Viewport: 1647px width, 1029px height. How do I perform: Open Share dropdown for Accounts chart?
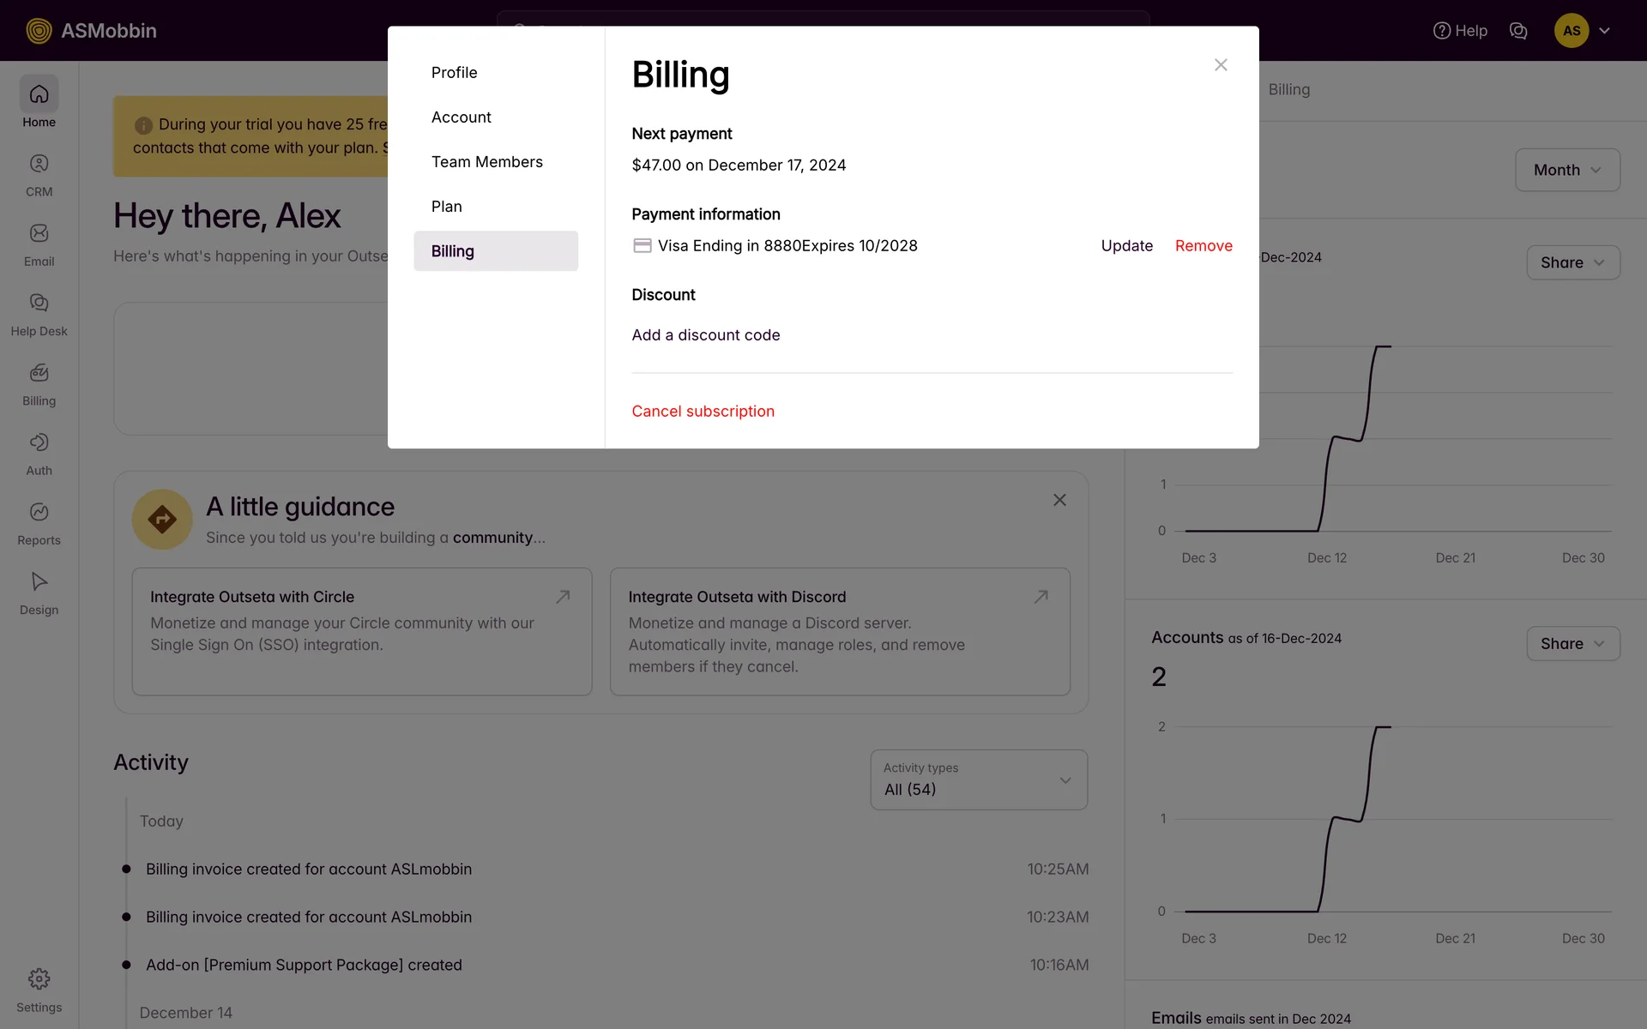point(1572,644)
